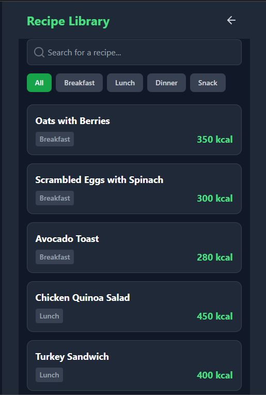Open the Turkey Sandwich recipe

pyautogui.click(x=134, y=366)
